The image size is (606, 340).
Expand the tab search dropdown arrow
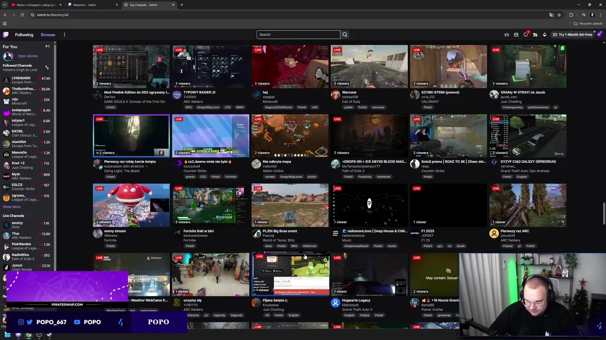click(x=5, y=5)
